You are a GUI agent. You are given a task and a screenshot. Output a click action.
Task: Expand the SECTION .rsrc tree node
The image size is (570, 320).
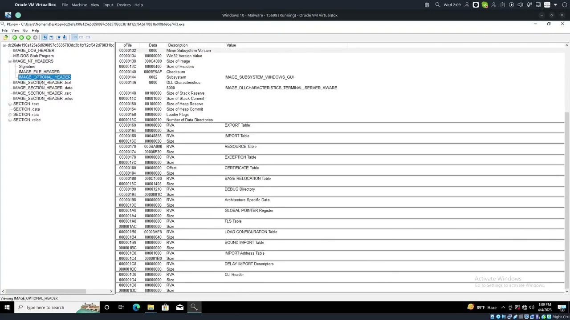(10, 115)
